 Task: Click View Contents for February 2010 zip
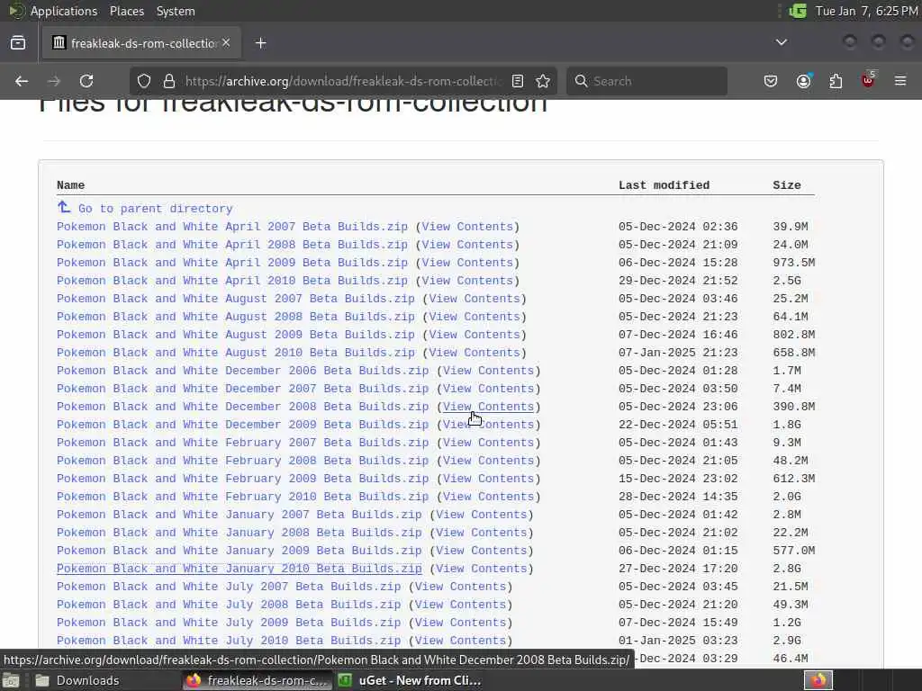[488, 497]
